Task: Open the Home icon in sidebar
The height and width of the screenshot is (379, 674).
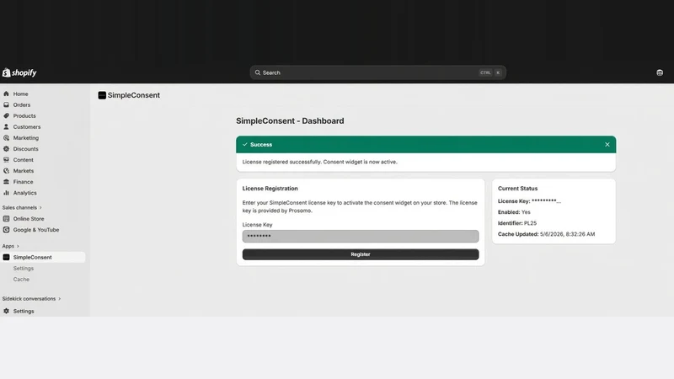Action: point(6,93)
